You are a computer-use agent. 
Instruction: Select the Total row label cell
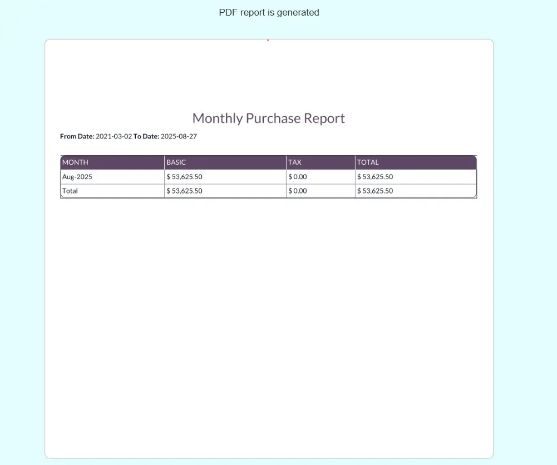coord(70,191)
